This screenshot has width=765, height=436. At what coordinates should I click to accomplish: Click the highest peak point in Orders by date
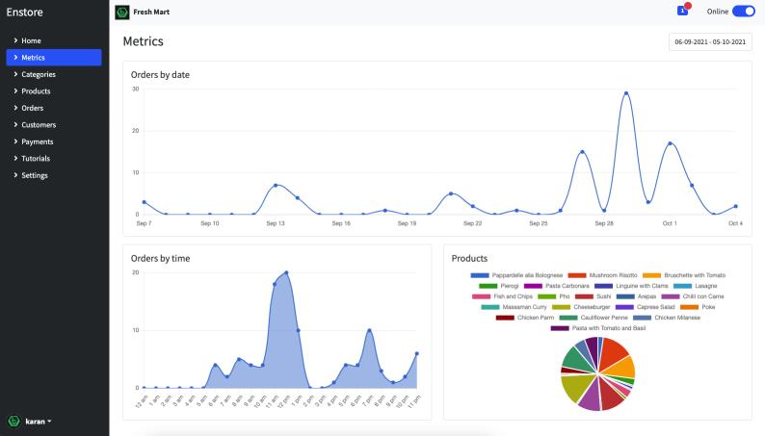click(626, 93)
